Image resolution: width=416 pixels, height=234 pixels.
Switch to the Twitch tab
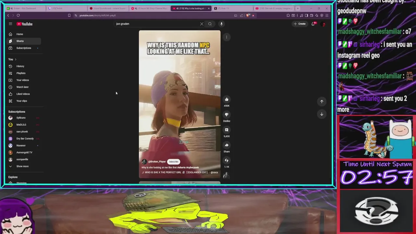pyautogui.click(x=67, y=8)
